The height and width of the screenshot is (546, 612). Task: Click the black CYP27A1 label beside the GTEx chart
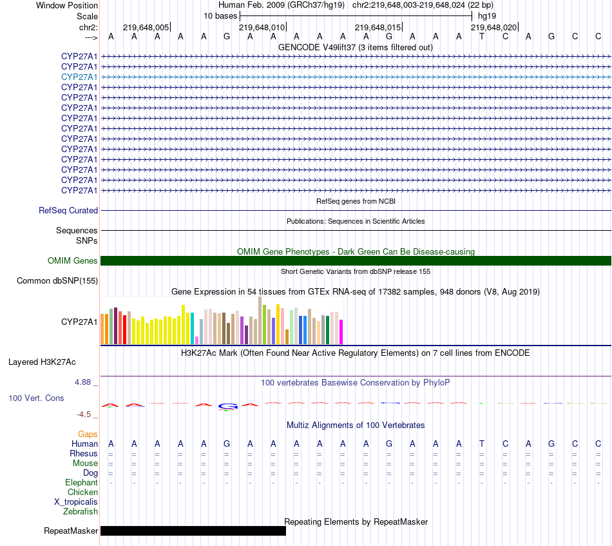79,322
